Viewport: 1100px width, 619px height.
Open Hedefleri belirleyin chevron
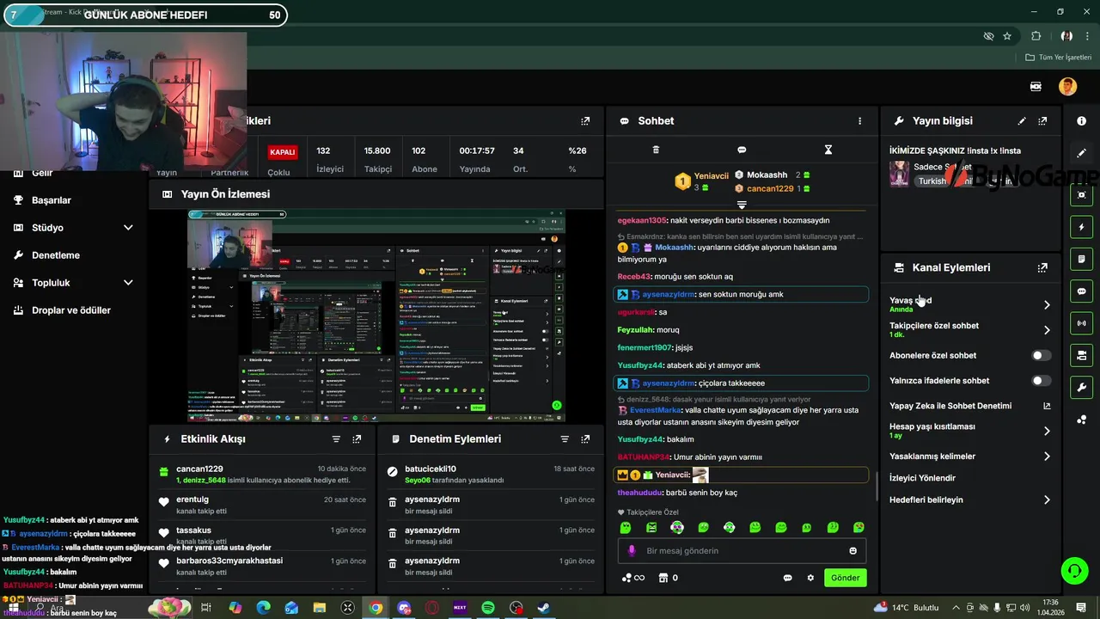tap(1047, 500)
